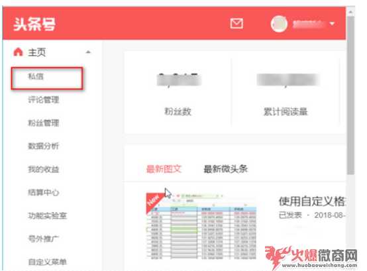The height and width of the screenshot is (271, 367).
Task: Open 我的收益 in the sidebar
Action: 44,169
